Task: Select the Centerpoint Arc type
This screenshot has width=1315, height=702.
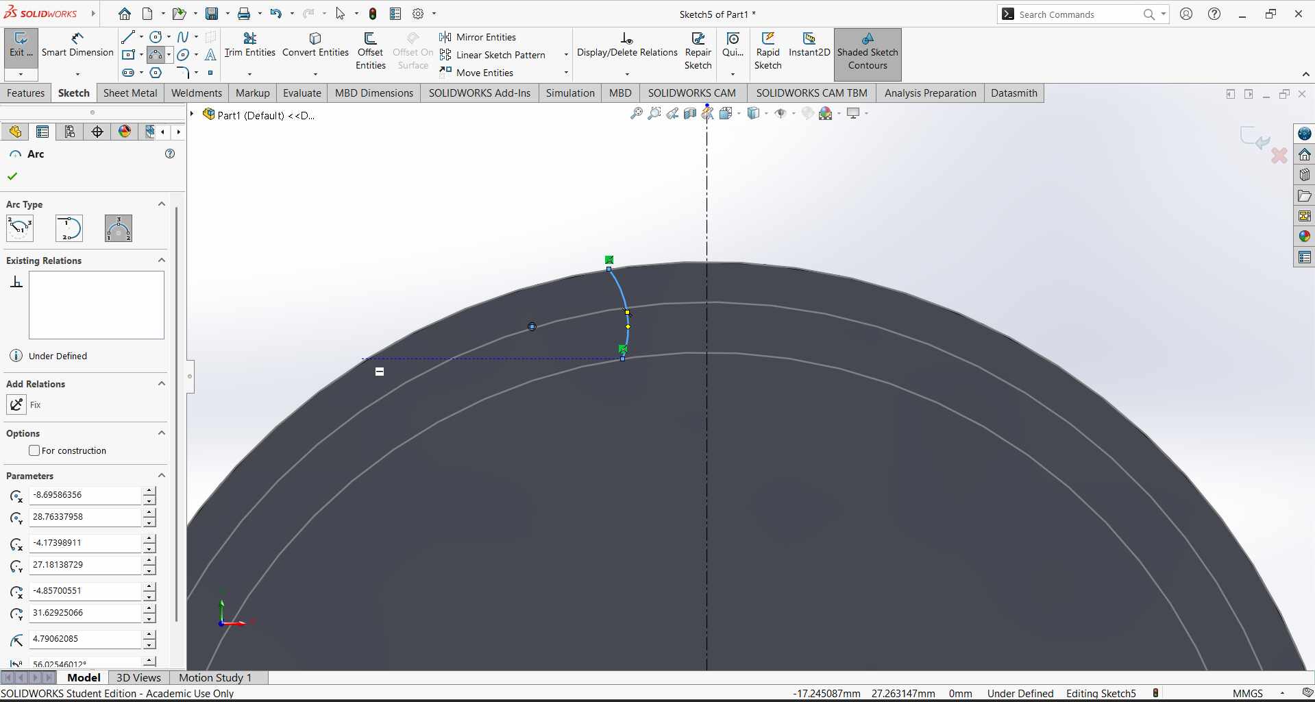Action: click(x=20, y=228)
